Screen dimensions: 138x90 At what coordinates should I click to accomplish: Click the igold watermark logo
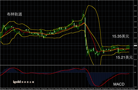(23, 82)
